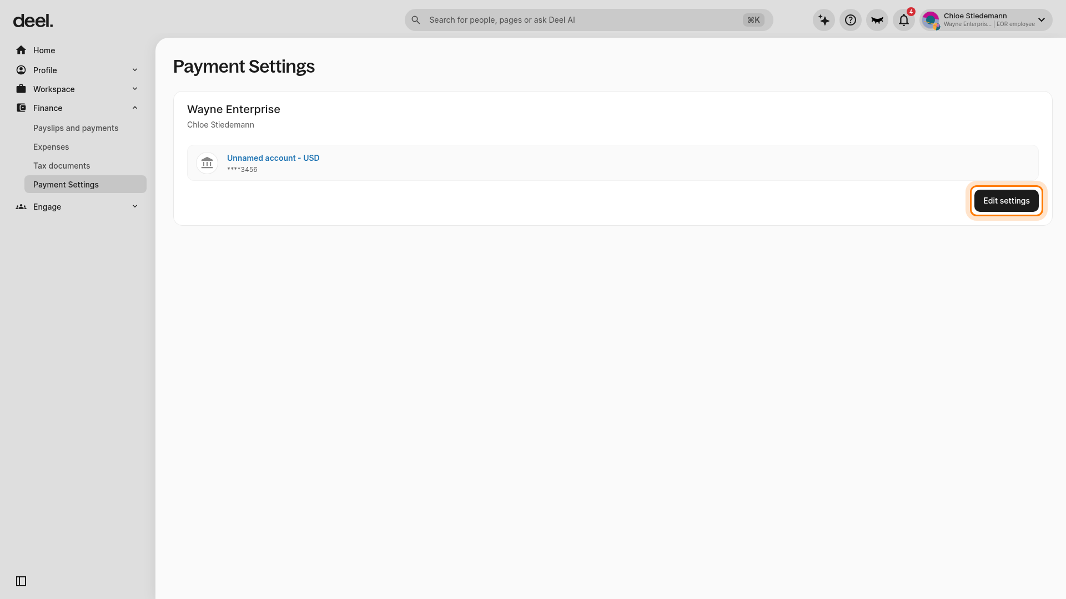Screen dimensions: 1066x599
Task: Click the red notification count badge
Action: point(911,12)
